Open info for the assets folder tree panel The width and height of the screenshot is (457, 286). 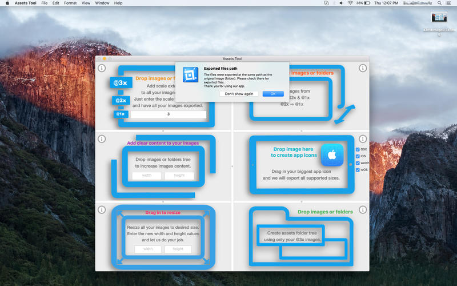[x=239, y=210]
